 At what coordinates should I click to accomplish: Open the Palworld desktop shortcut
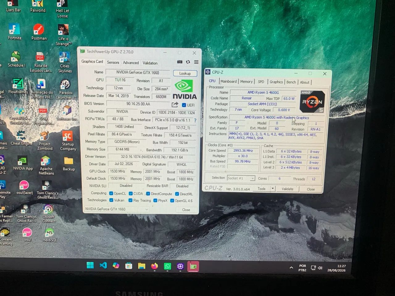(x=38, y=6)
